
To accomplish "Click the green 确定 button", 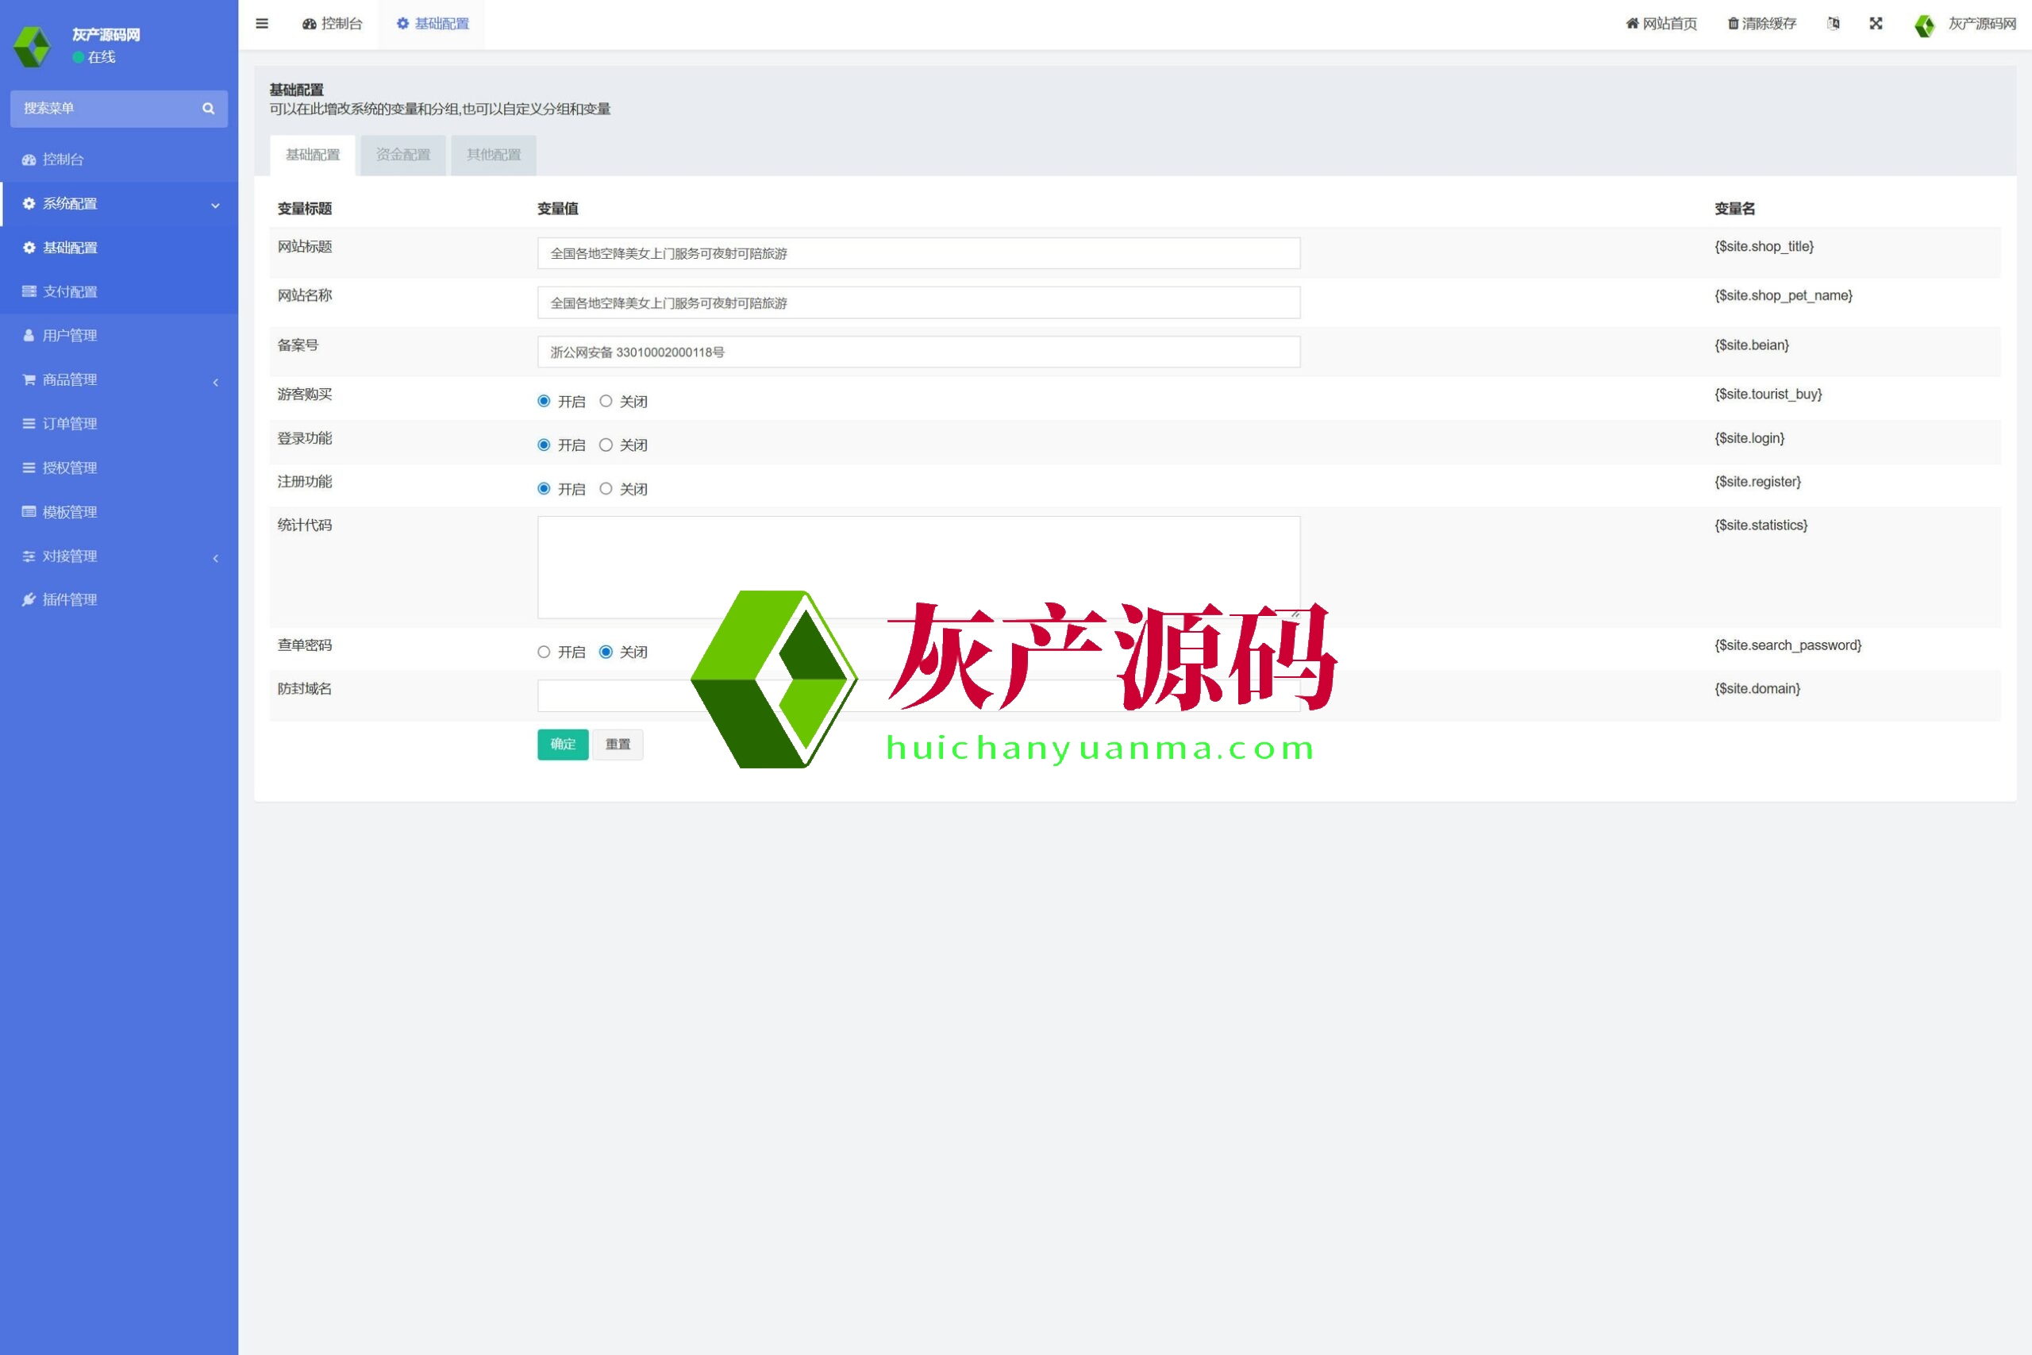I will click(563, 744).
